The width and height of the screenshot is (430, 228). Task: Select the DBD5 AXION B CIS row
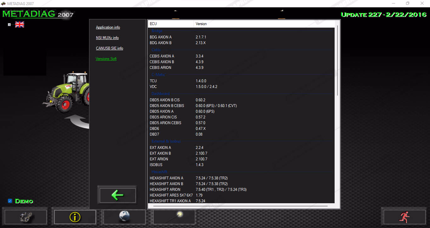[241, 100]
